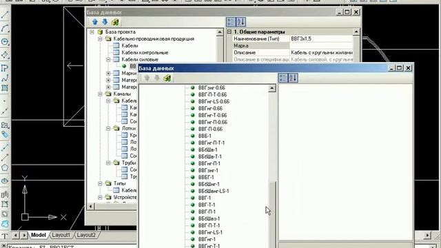Select the Text tool with T icon

point(5,236)
